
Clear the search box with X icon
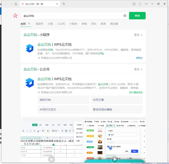click(x=125, y=16)
